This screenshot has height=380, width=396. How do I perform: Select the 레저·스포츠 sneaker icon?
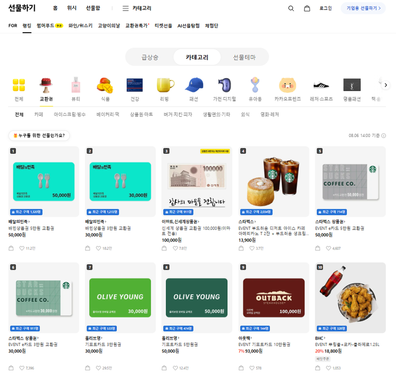click(x=321, y=85)
